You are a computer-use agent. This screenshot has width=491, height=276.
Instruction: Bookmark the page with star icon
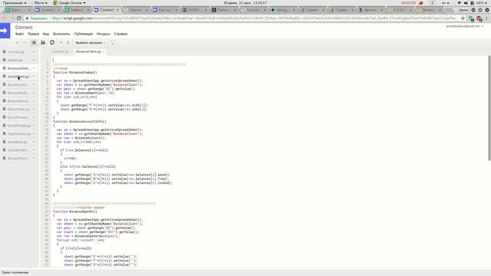click(463, 18)
